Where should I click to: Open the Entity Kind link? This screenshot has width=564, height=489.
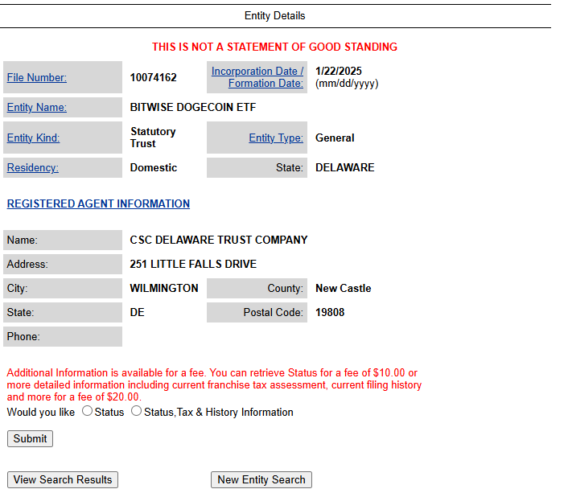(x=34, y=138)
